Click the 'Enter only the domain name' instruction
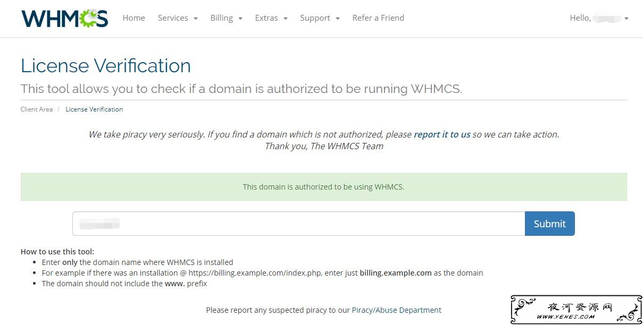Screen dimensions: 643x325 [x=137, y=262]
